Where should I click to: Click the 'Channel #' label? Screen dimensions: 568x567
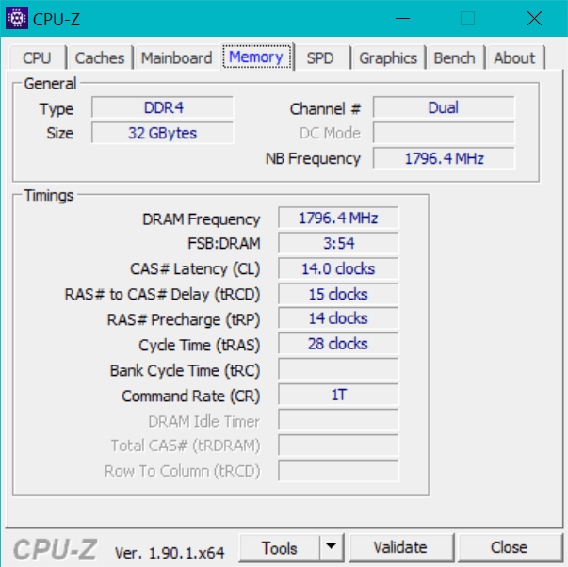click(x=325, y=108)
